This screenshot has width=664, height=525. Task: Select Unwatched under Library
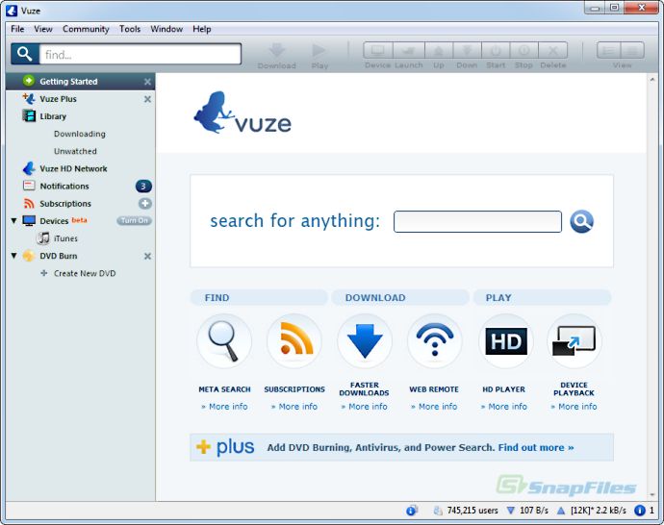click(x=75, y=151)
